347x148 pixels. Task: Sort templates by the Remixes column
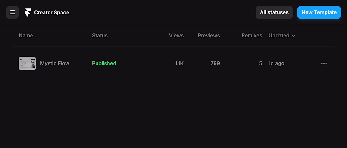pyautogui.click(x=252, y=36)
